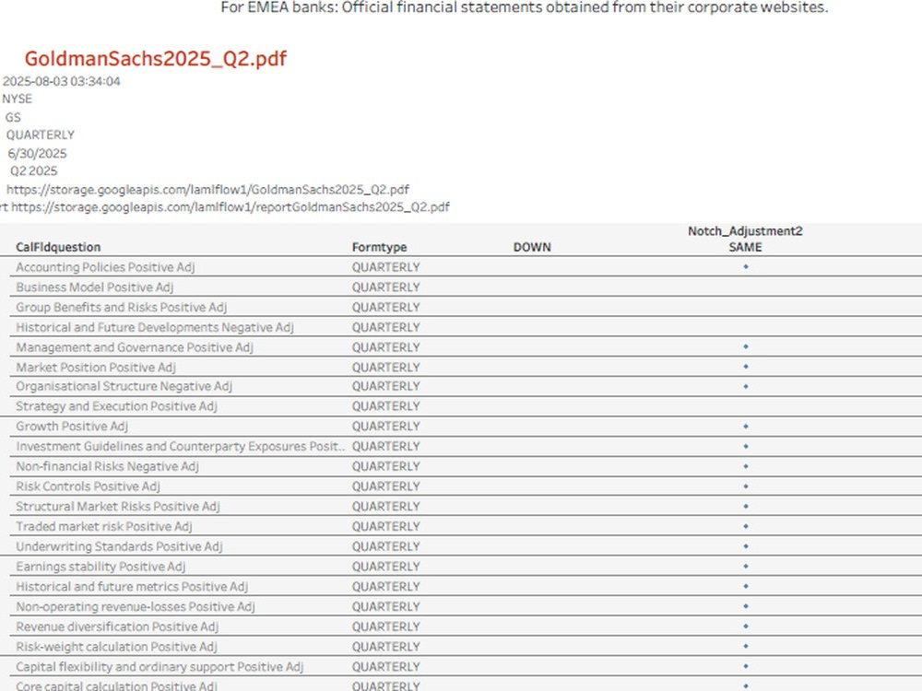The height and width of the screenshot is (691, 922).
Task: Click the Capital flexibility row SAME mark
Action: coord(746,666)
